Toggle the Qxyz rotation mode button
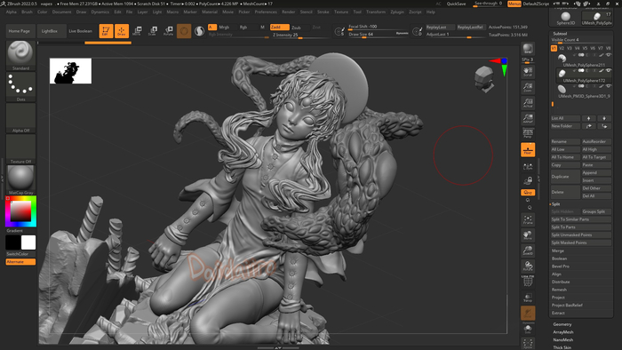 (528, 192)
